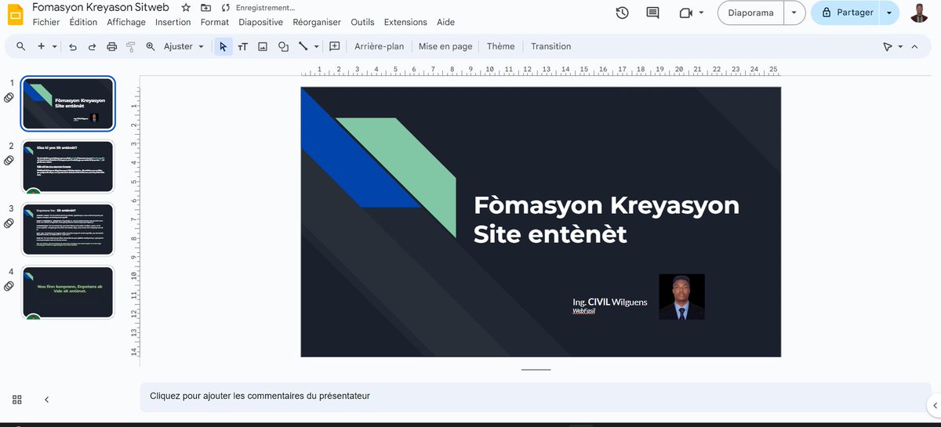Open the Google Slides home logo
The height and width of the screenshot is (427, 941).
pos(15,14)
